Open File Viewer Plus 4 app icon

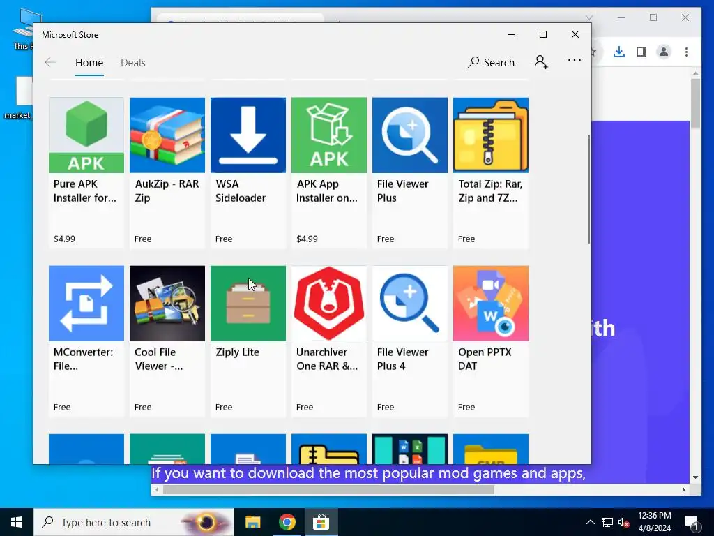410,303
